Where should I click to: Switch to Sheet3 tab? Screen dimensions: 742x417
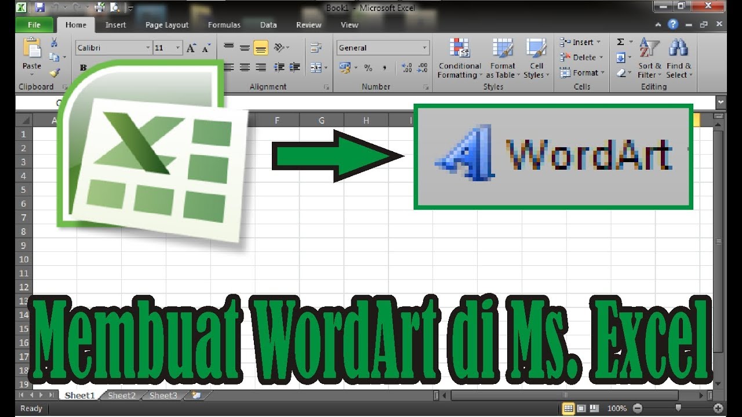pos(163,396)
